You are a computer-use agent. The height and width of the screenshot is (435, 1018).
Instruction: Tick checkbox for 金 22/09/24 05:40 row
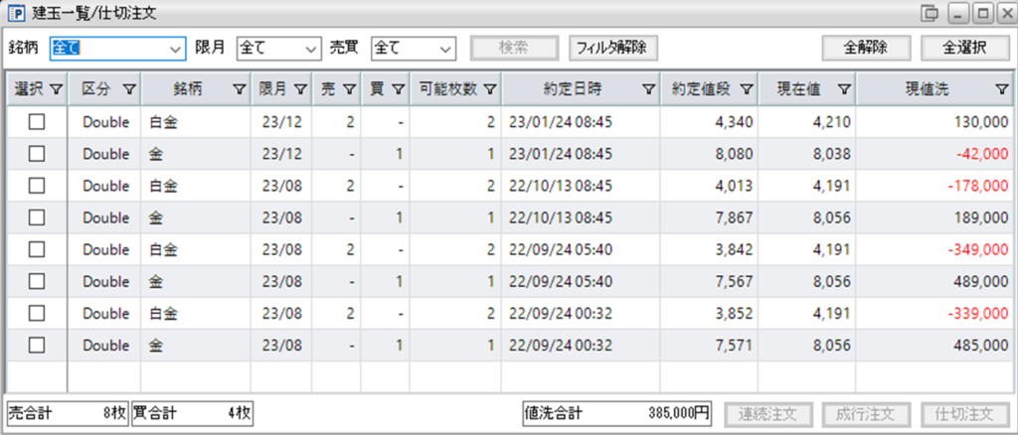37,281
